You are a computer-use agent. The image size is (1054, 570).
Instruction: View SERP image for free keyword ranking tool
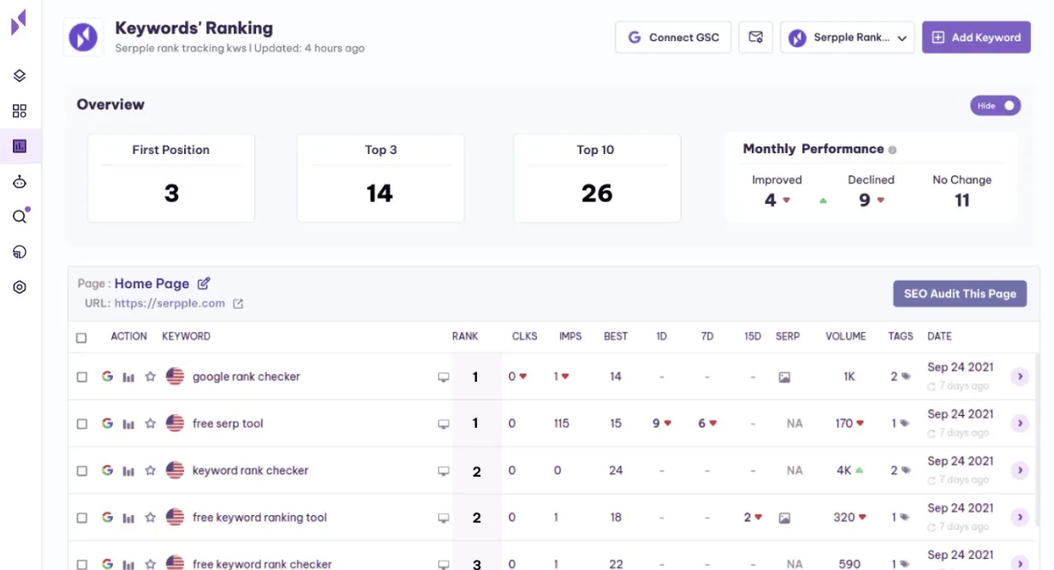(x=784, y=518)
